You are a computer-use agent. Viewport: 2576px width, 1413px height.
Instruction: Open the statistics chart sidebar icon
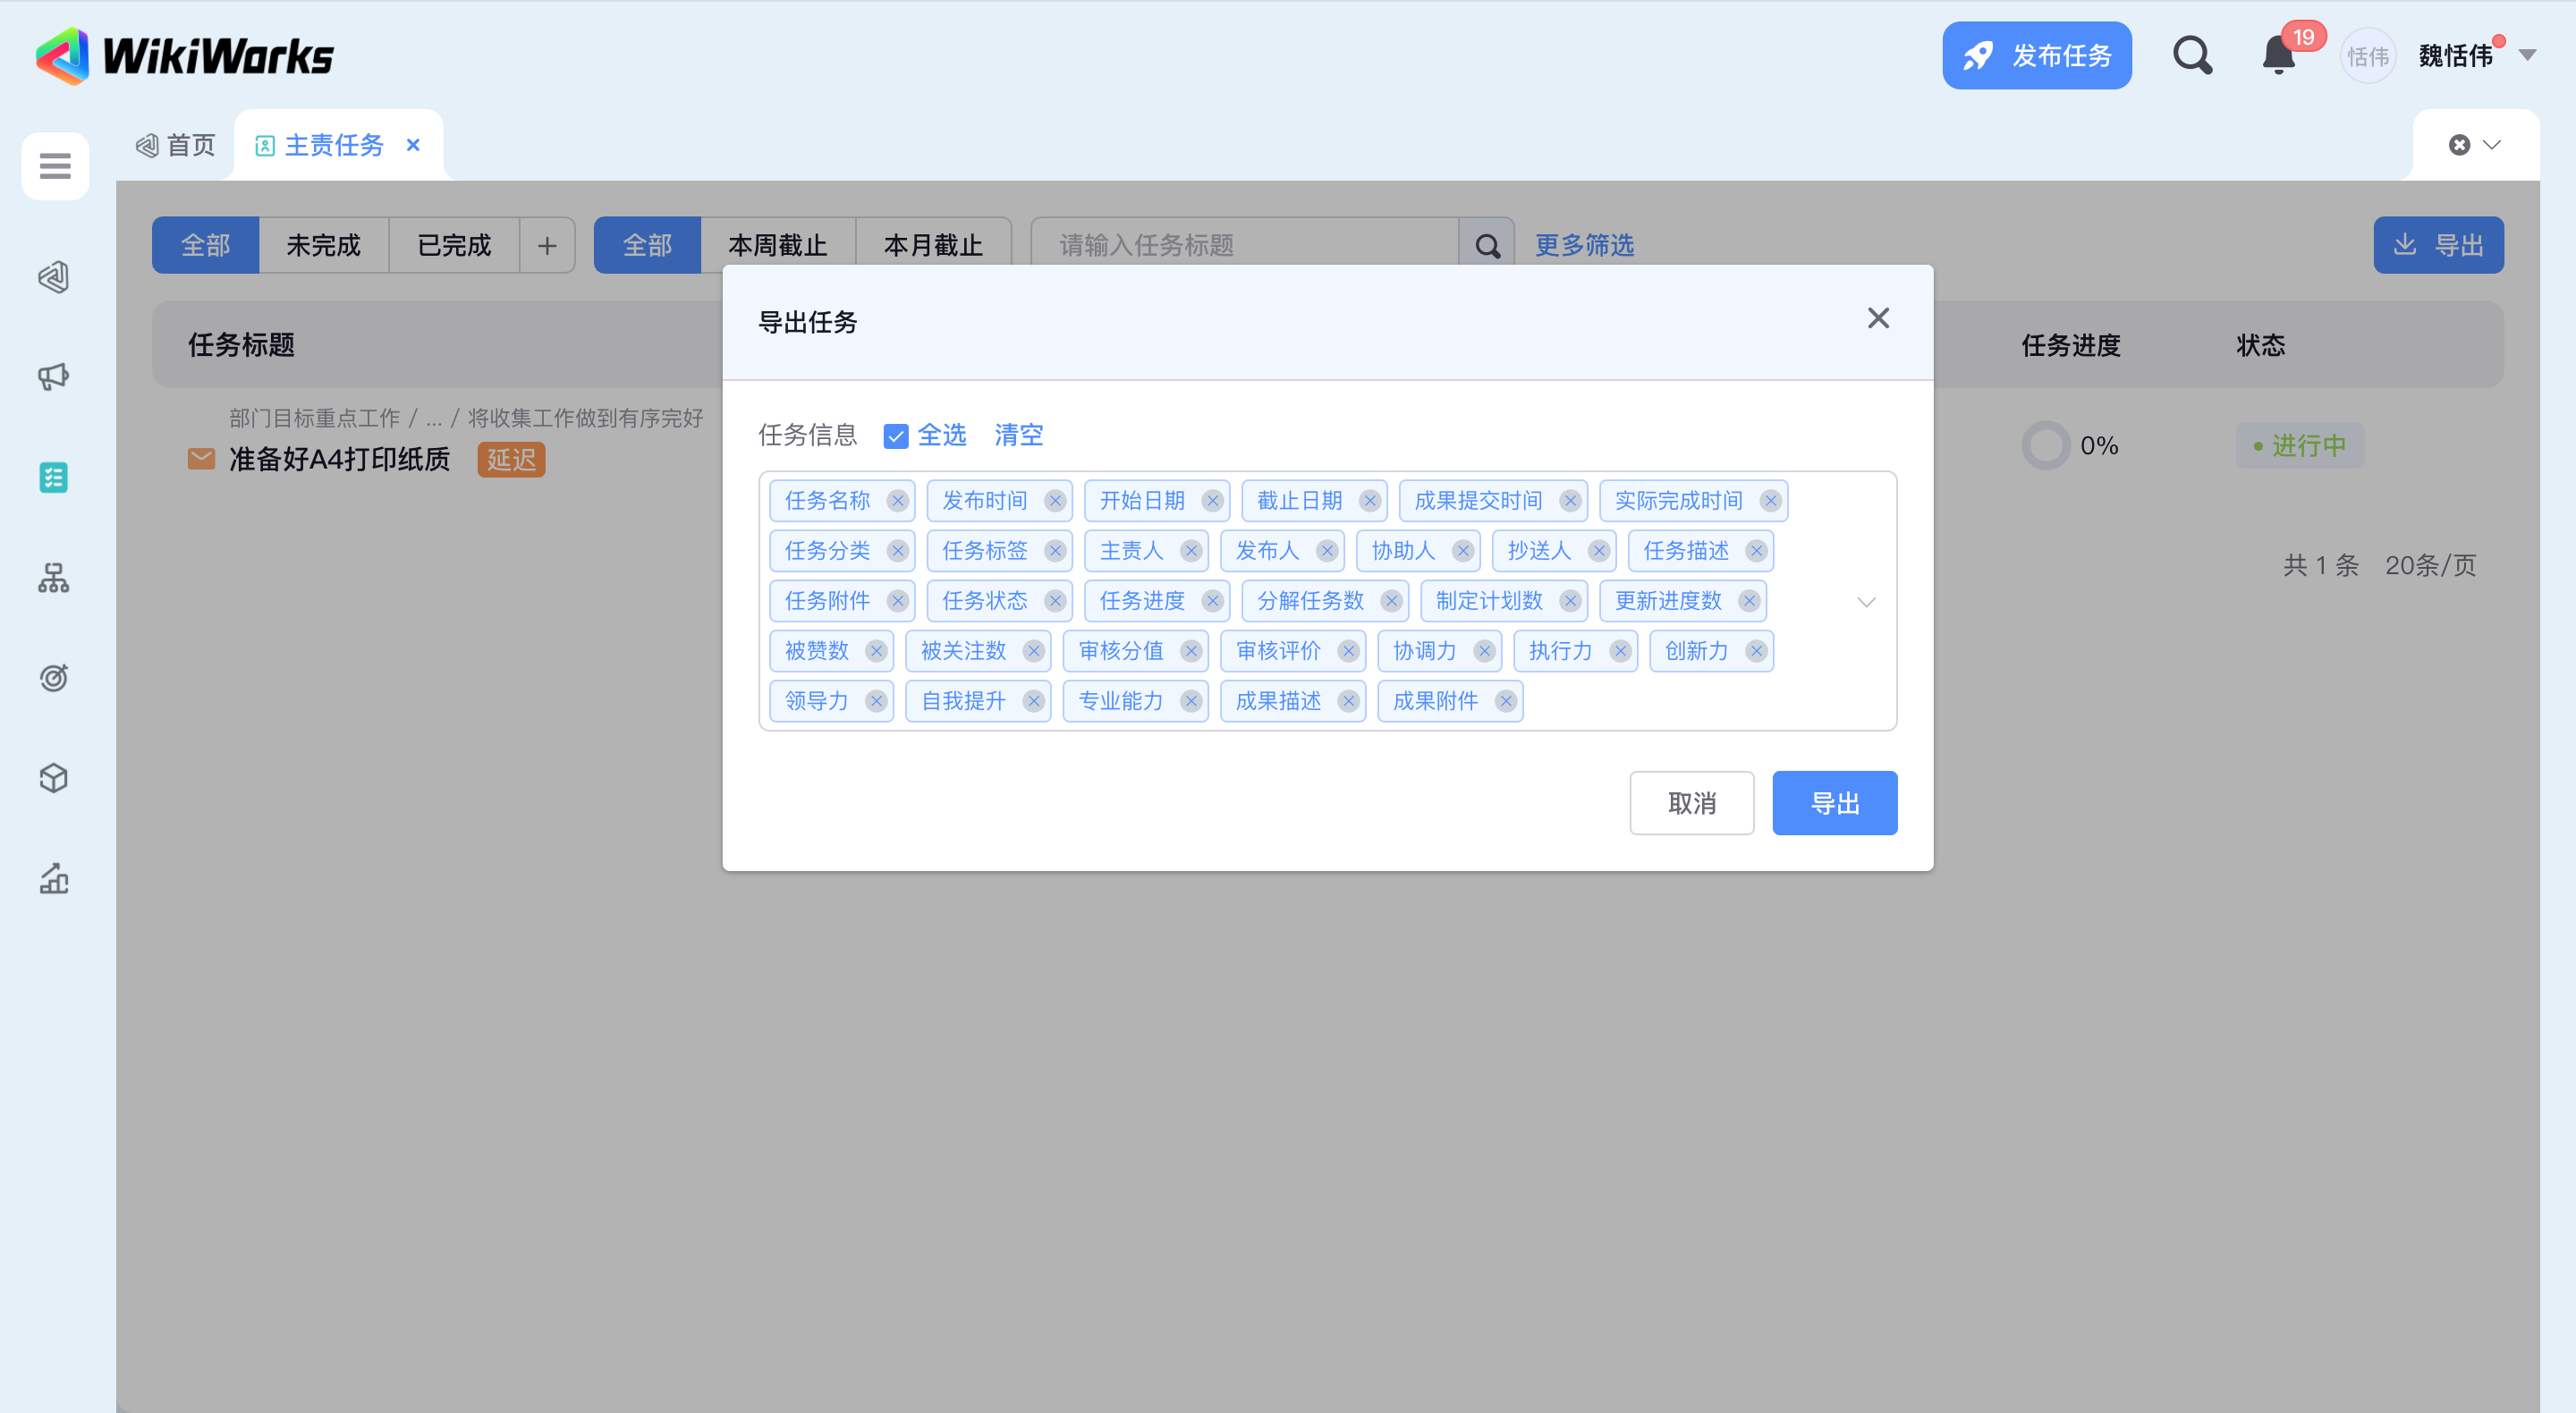(x=54, y=878)
